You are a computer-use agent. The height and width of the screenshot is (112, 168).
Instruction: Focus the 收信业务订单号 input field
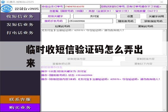click(x=82, y=6)
